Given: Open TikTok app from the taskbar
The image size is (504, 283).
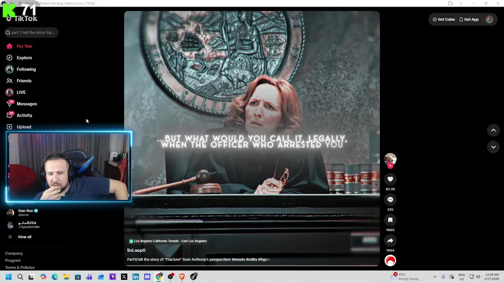Looking at the screenshot, I should (193, 277).
